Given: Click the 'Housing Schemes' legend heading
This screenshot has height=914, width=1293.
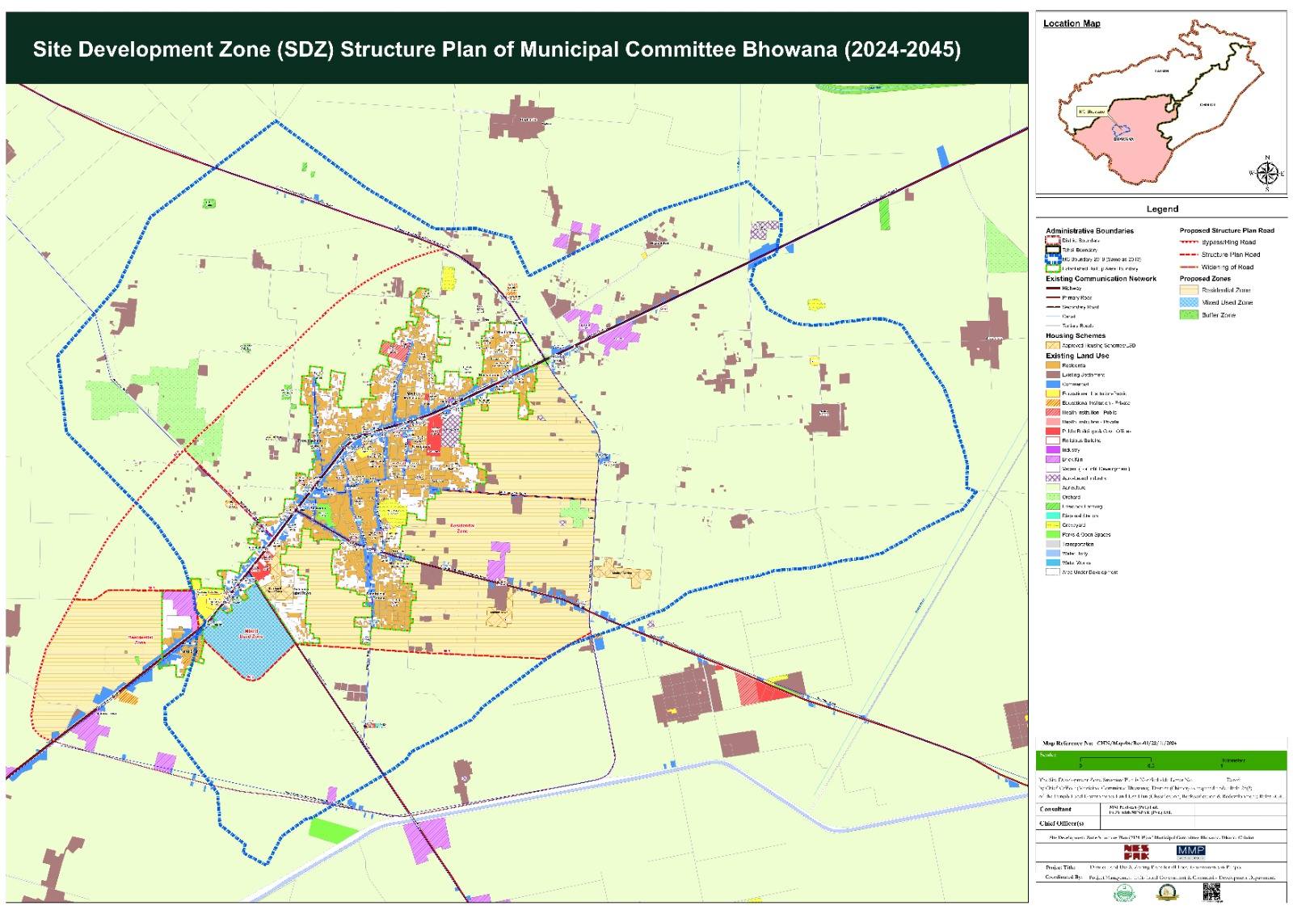Looking at the screenshot, I should [x=1076, y=335].
